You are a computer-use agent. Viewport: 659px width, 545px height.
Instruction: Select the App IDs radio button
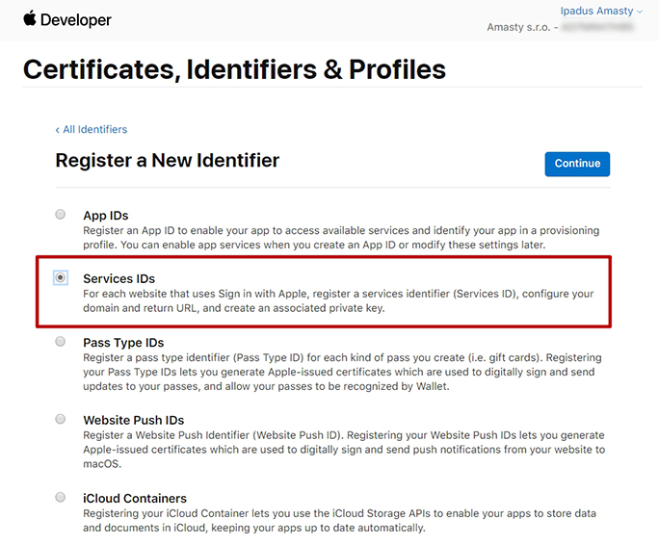[x=61, y=215]
